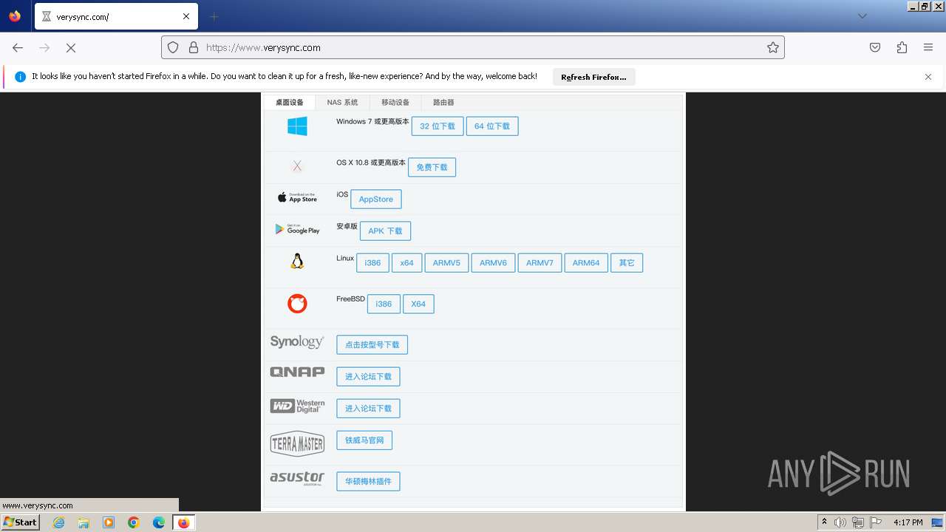Viewport: 946px width, 532px height.
Task: Click the asustor logo
Action: 297,478
